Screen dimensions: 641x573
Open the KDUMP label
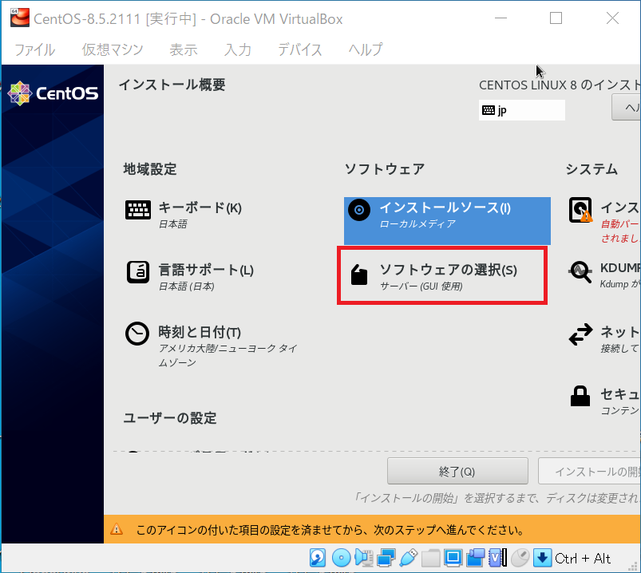(x=619, y=268)
